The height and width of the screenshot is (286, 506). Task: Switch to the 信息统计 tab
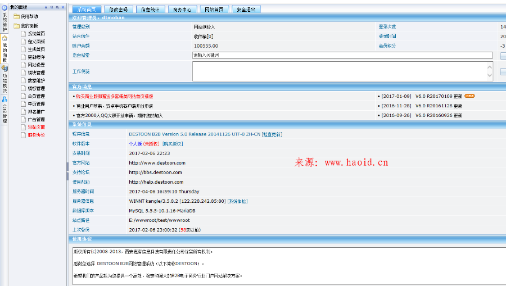point(150,10)
